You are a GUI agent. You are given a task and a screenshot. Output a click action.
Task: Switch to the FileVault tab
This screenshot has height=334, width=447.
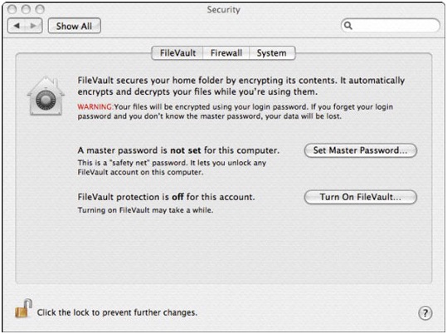[x=177, y=53]
